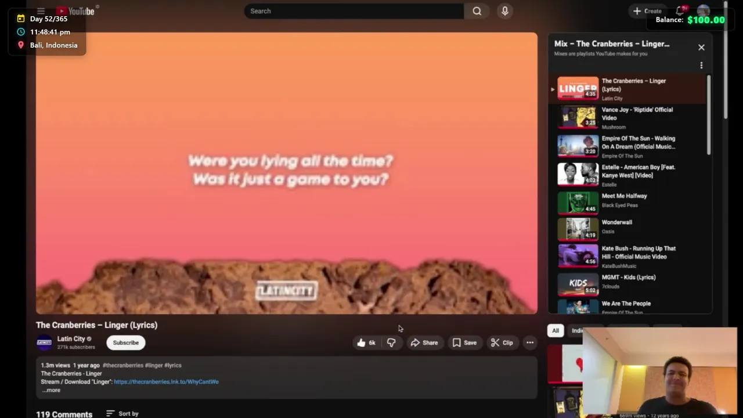
Task: Play MGMT - Kids (Lyrics) from mix
Action: (627, 283)
